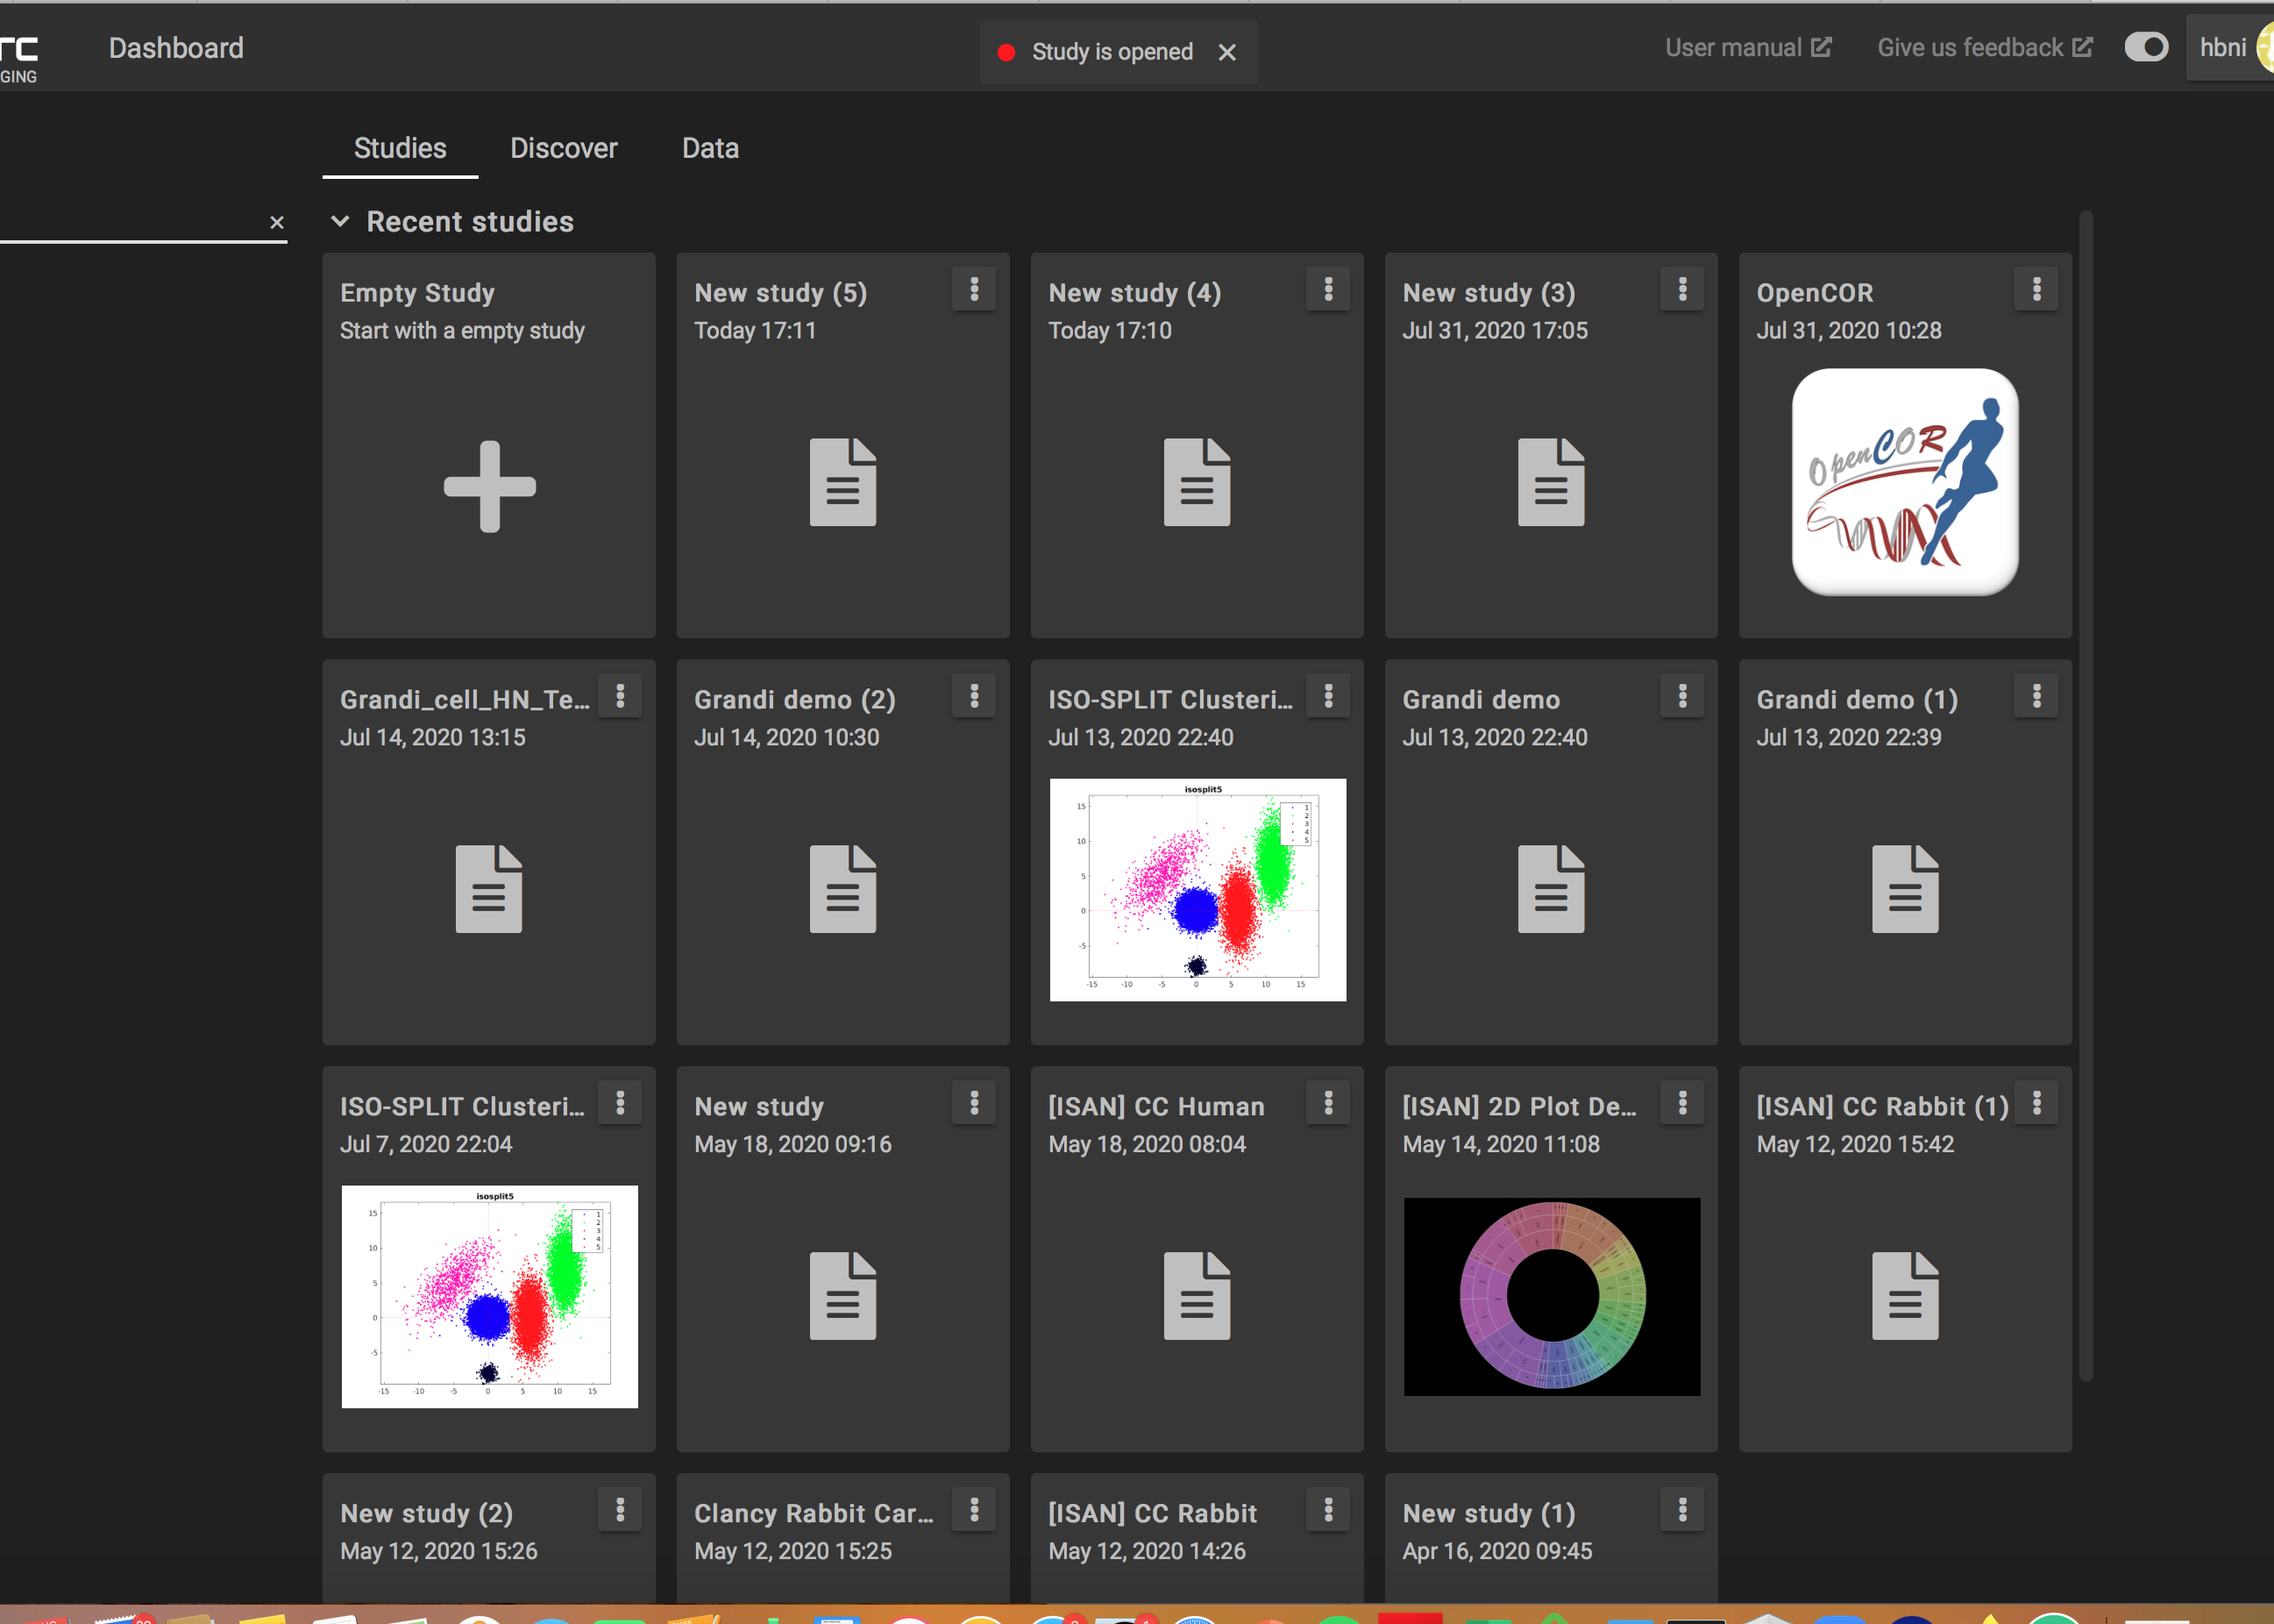Open options menu for Grandi demo (2)
Viewport: 2274px width, 1624px height.
[x=974, y=696]
